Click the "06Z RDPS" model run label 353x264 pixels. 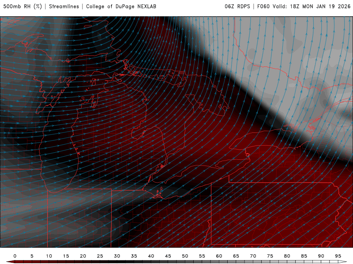237,6
